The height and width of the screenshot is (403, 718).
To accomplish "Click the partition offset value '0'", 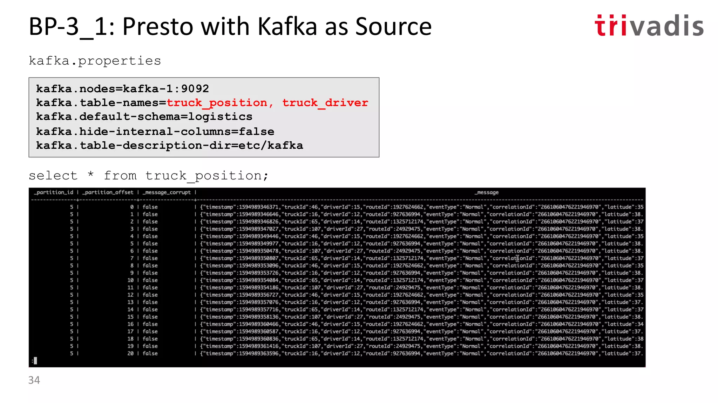I will [x=132, y=207].
